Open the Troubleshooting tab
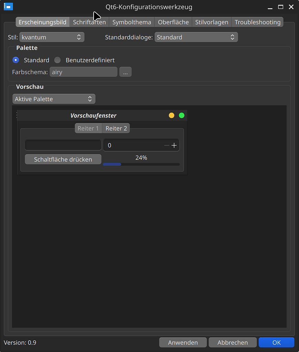Viewport: 299px width, 352px height. pyautogui.click(x=257, y=22)
